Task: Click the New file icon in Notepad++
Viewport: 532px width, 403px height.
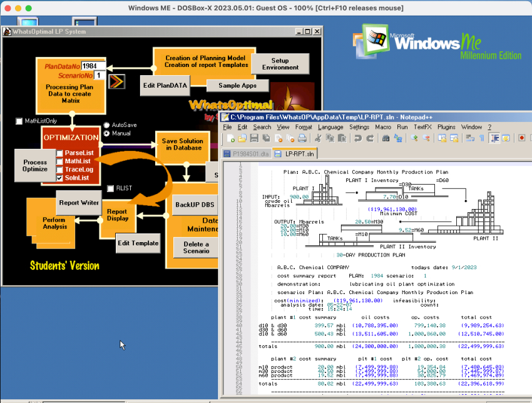Action: click(x=231, y=138)
